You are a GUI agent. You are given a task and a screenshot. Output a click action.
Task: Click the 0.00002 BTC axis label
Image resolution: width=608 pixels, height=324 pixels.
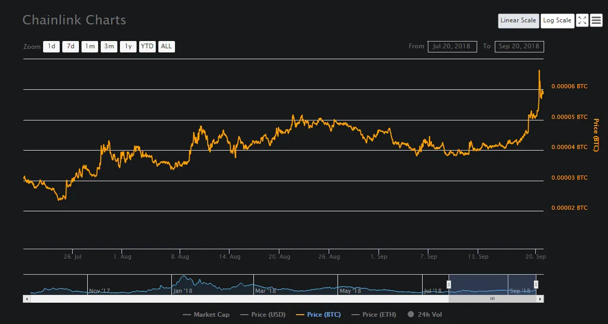(x=570, y=208)
